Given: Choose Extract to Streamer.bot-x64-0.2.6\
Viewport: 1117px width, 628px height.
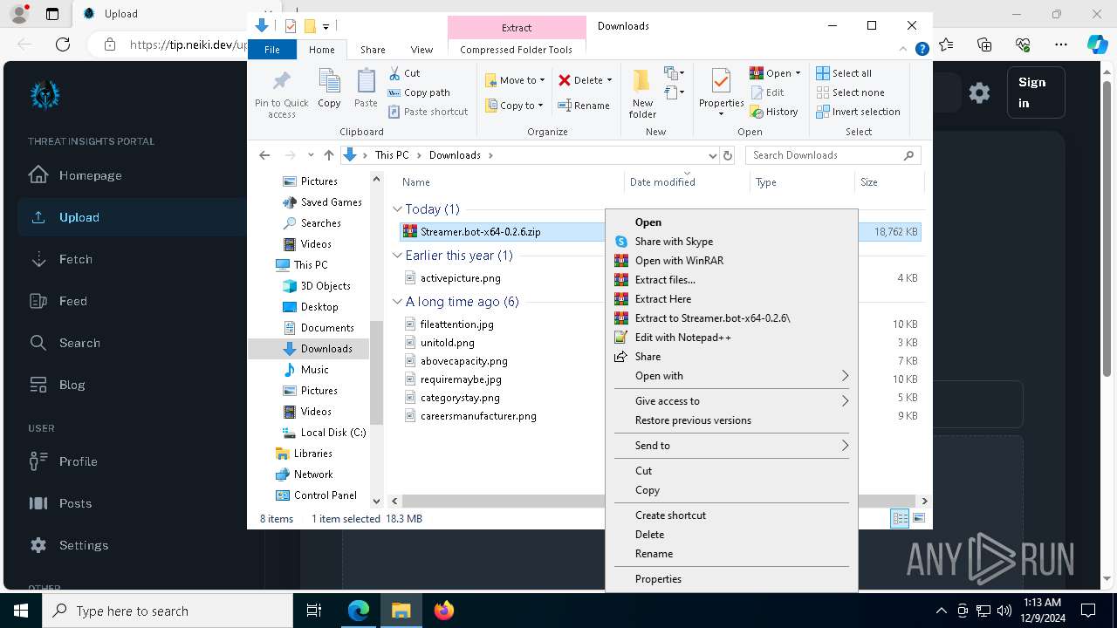Looking at the screenshot, I should [713, 318].
